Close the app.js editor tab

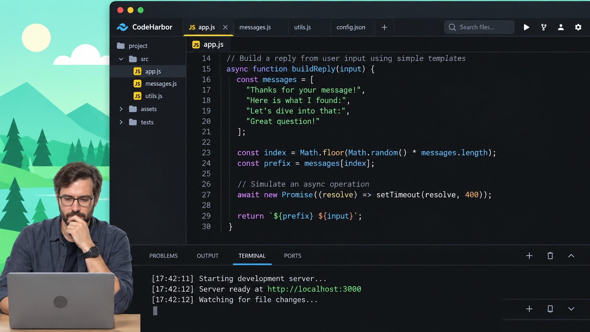(x=225, y=27)
